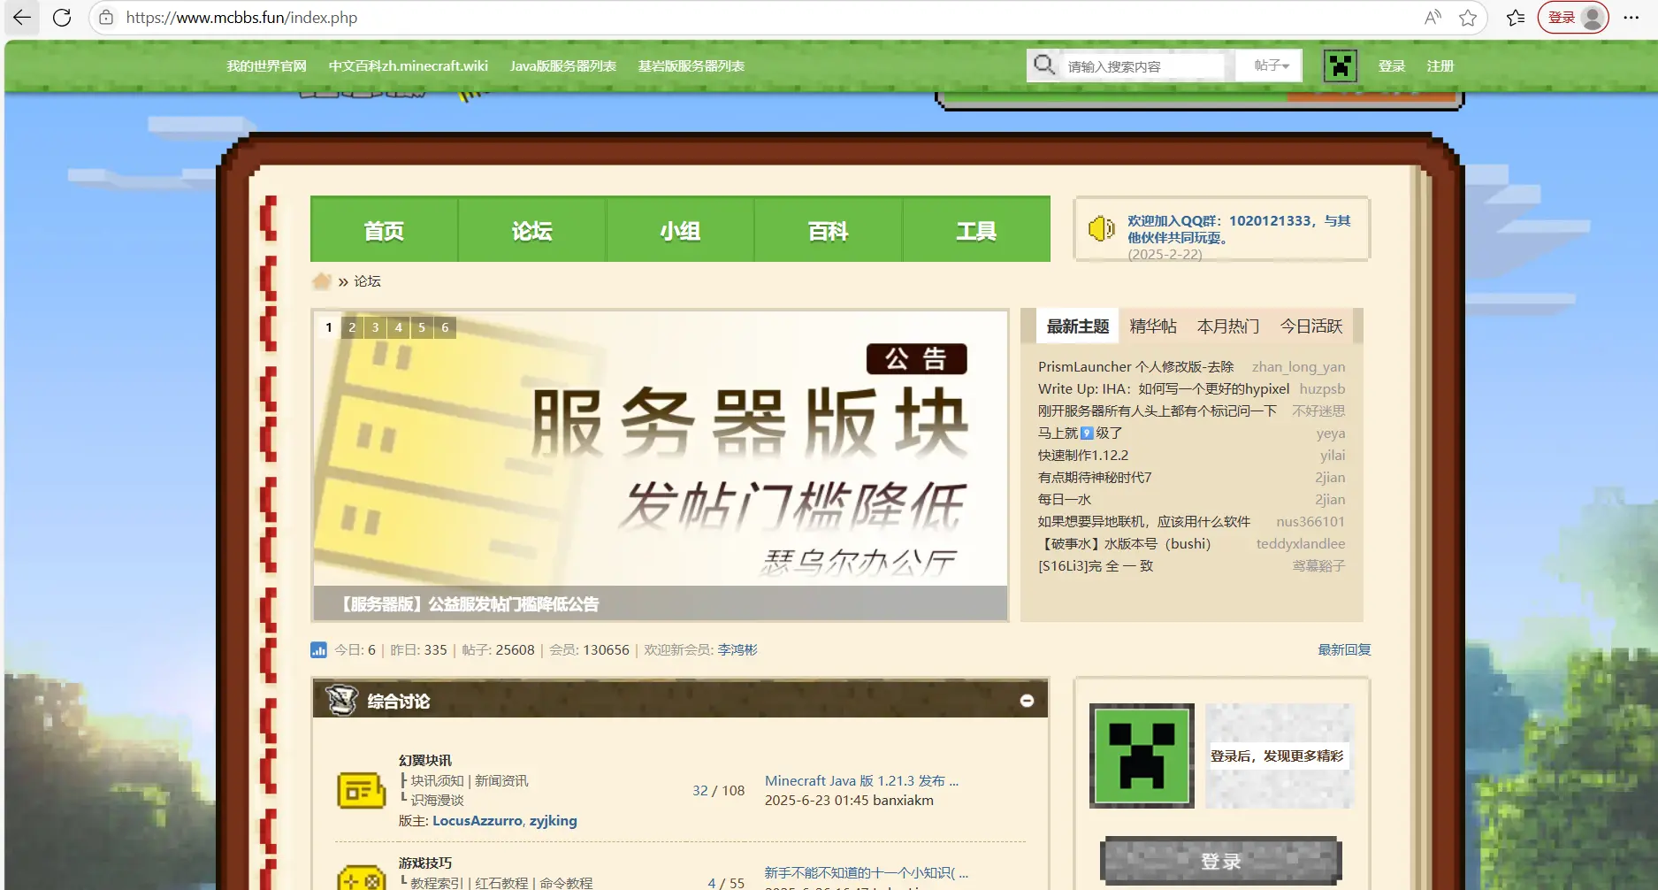
Task: Click the bar chart icon next to 今日: 6
Action: [318, 649]
